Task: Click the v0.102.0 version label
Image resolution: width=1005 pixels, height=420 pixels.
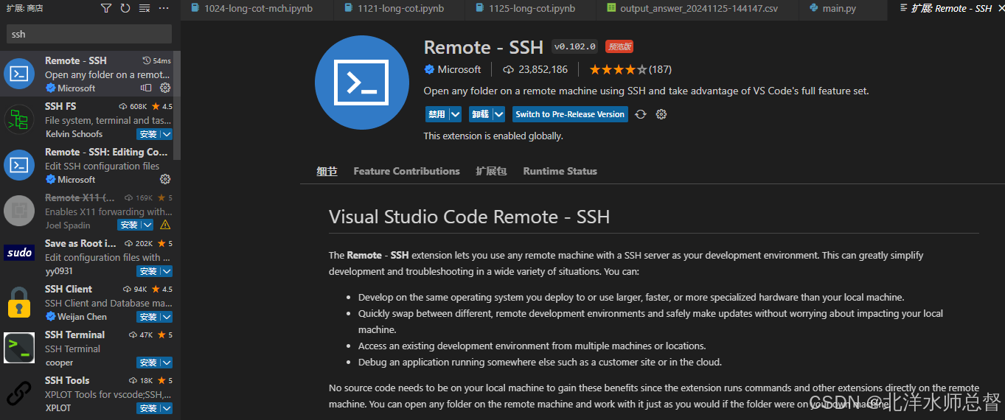Action: 575,46
